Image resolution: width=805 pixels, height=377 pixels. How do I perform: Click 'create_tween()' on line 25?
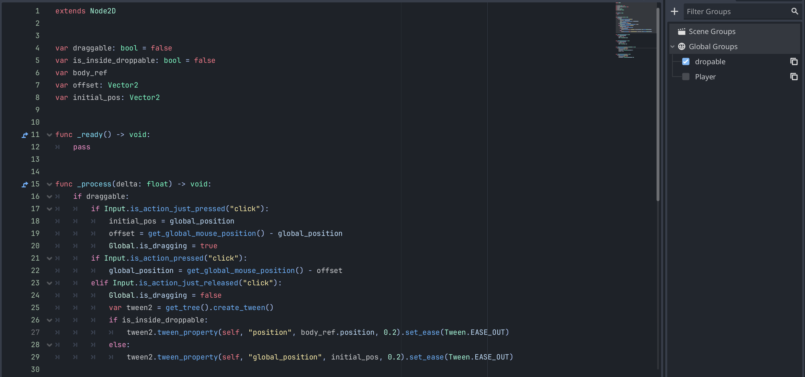tap(243, 308)
